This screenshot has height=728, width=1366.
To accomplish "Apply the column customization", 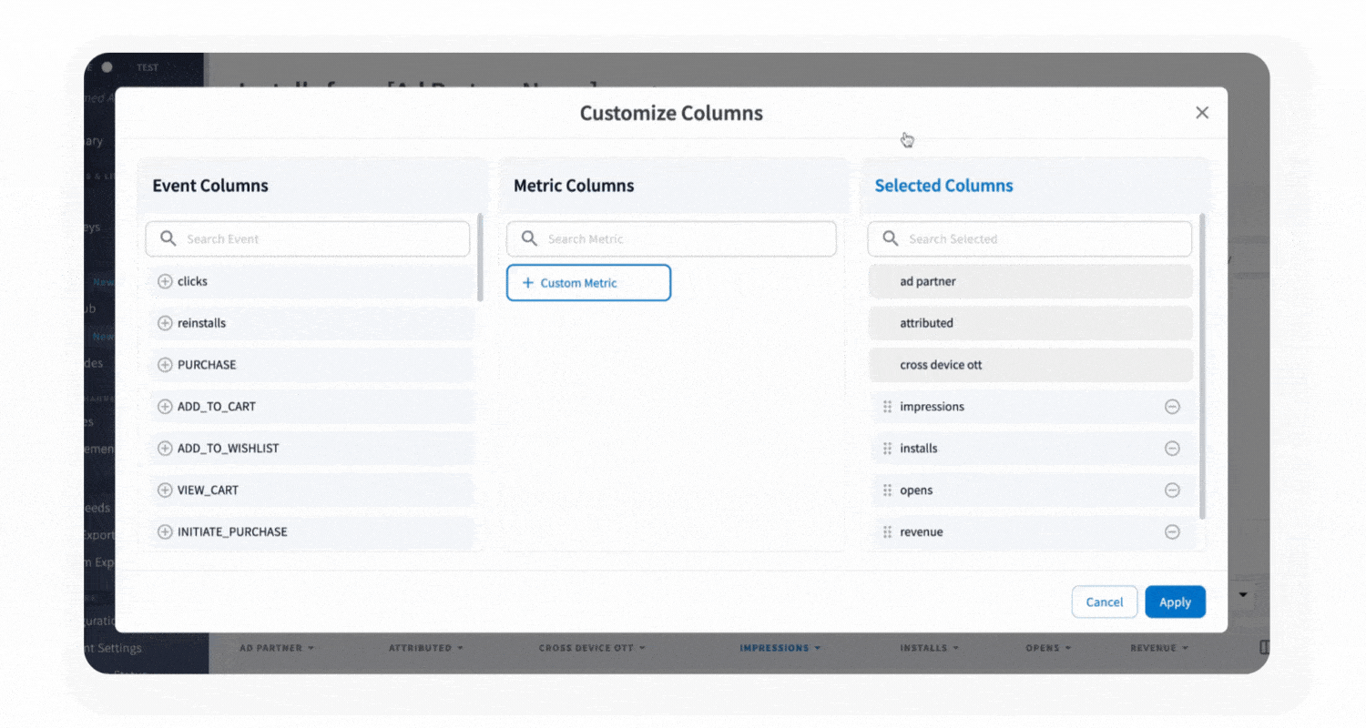I will [1175, 602].
